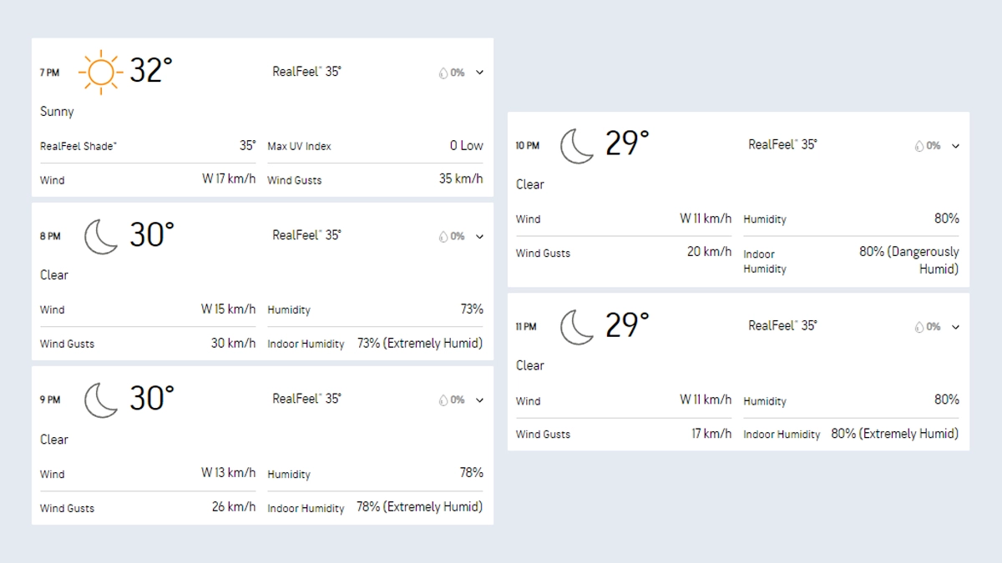Screen dimensions: 1002x563
Task: Collapse the 9 PM forecast chevron
Action: coord(480,400)
